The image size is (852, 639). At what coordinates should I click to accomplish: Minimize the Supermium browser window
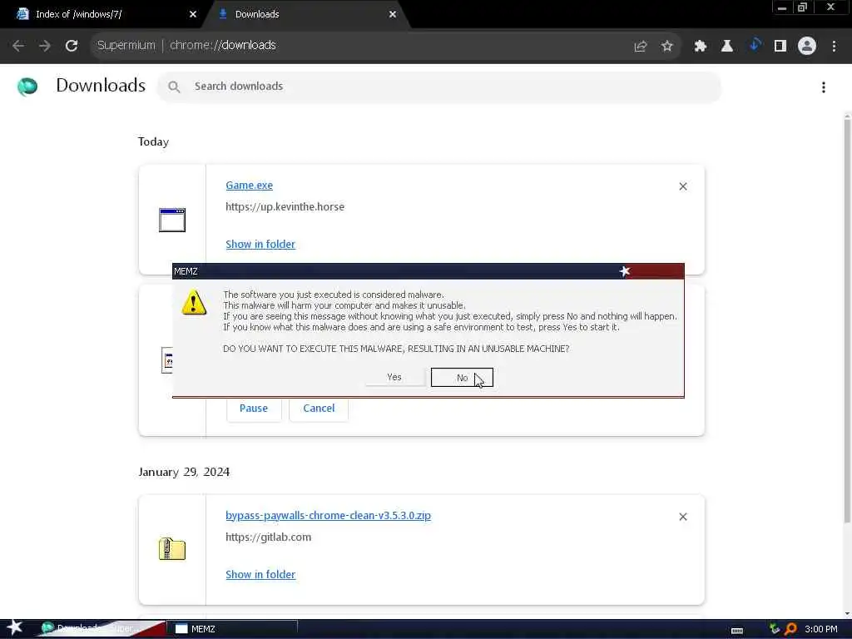(782, 7)
